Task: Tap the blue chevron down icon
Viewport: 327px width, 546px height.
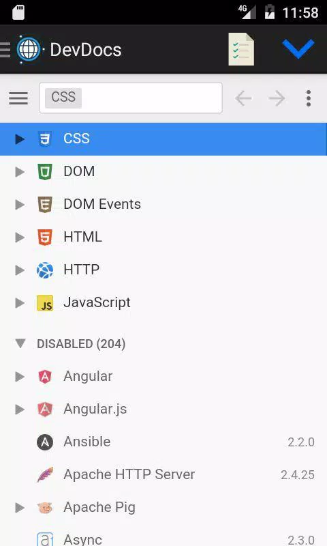Action: pyautogui.click(x=298, y=49)
